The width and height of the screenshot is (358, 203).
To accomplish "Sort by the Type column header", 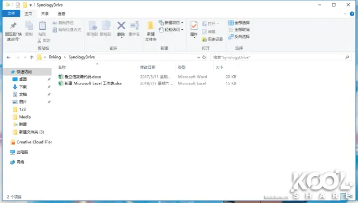I will (x=195, y=67).
